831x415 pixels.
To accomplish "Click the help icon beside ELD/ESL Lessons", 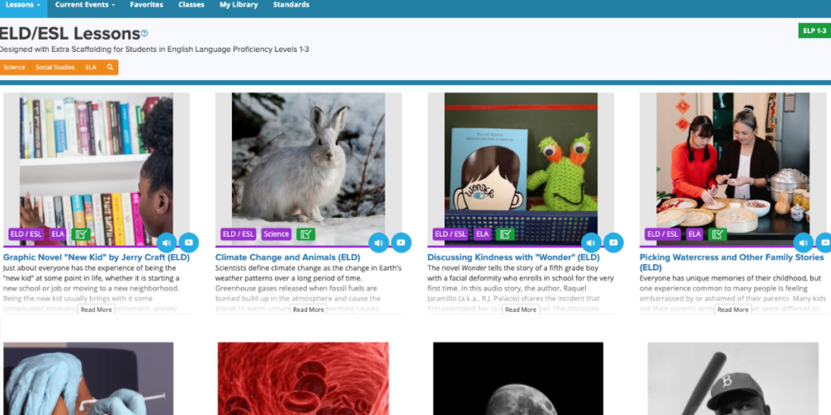I will [144, 34].
